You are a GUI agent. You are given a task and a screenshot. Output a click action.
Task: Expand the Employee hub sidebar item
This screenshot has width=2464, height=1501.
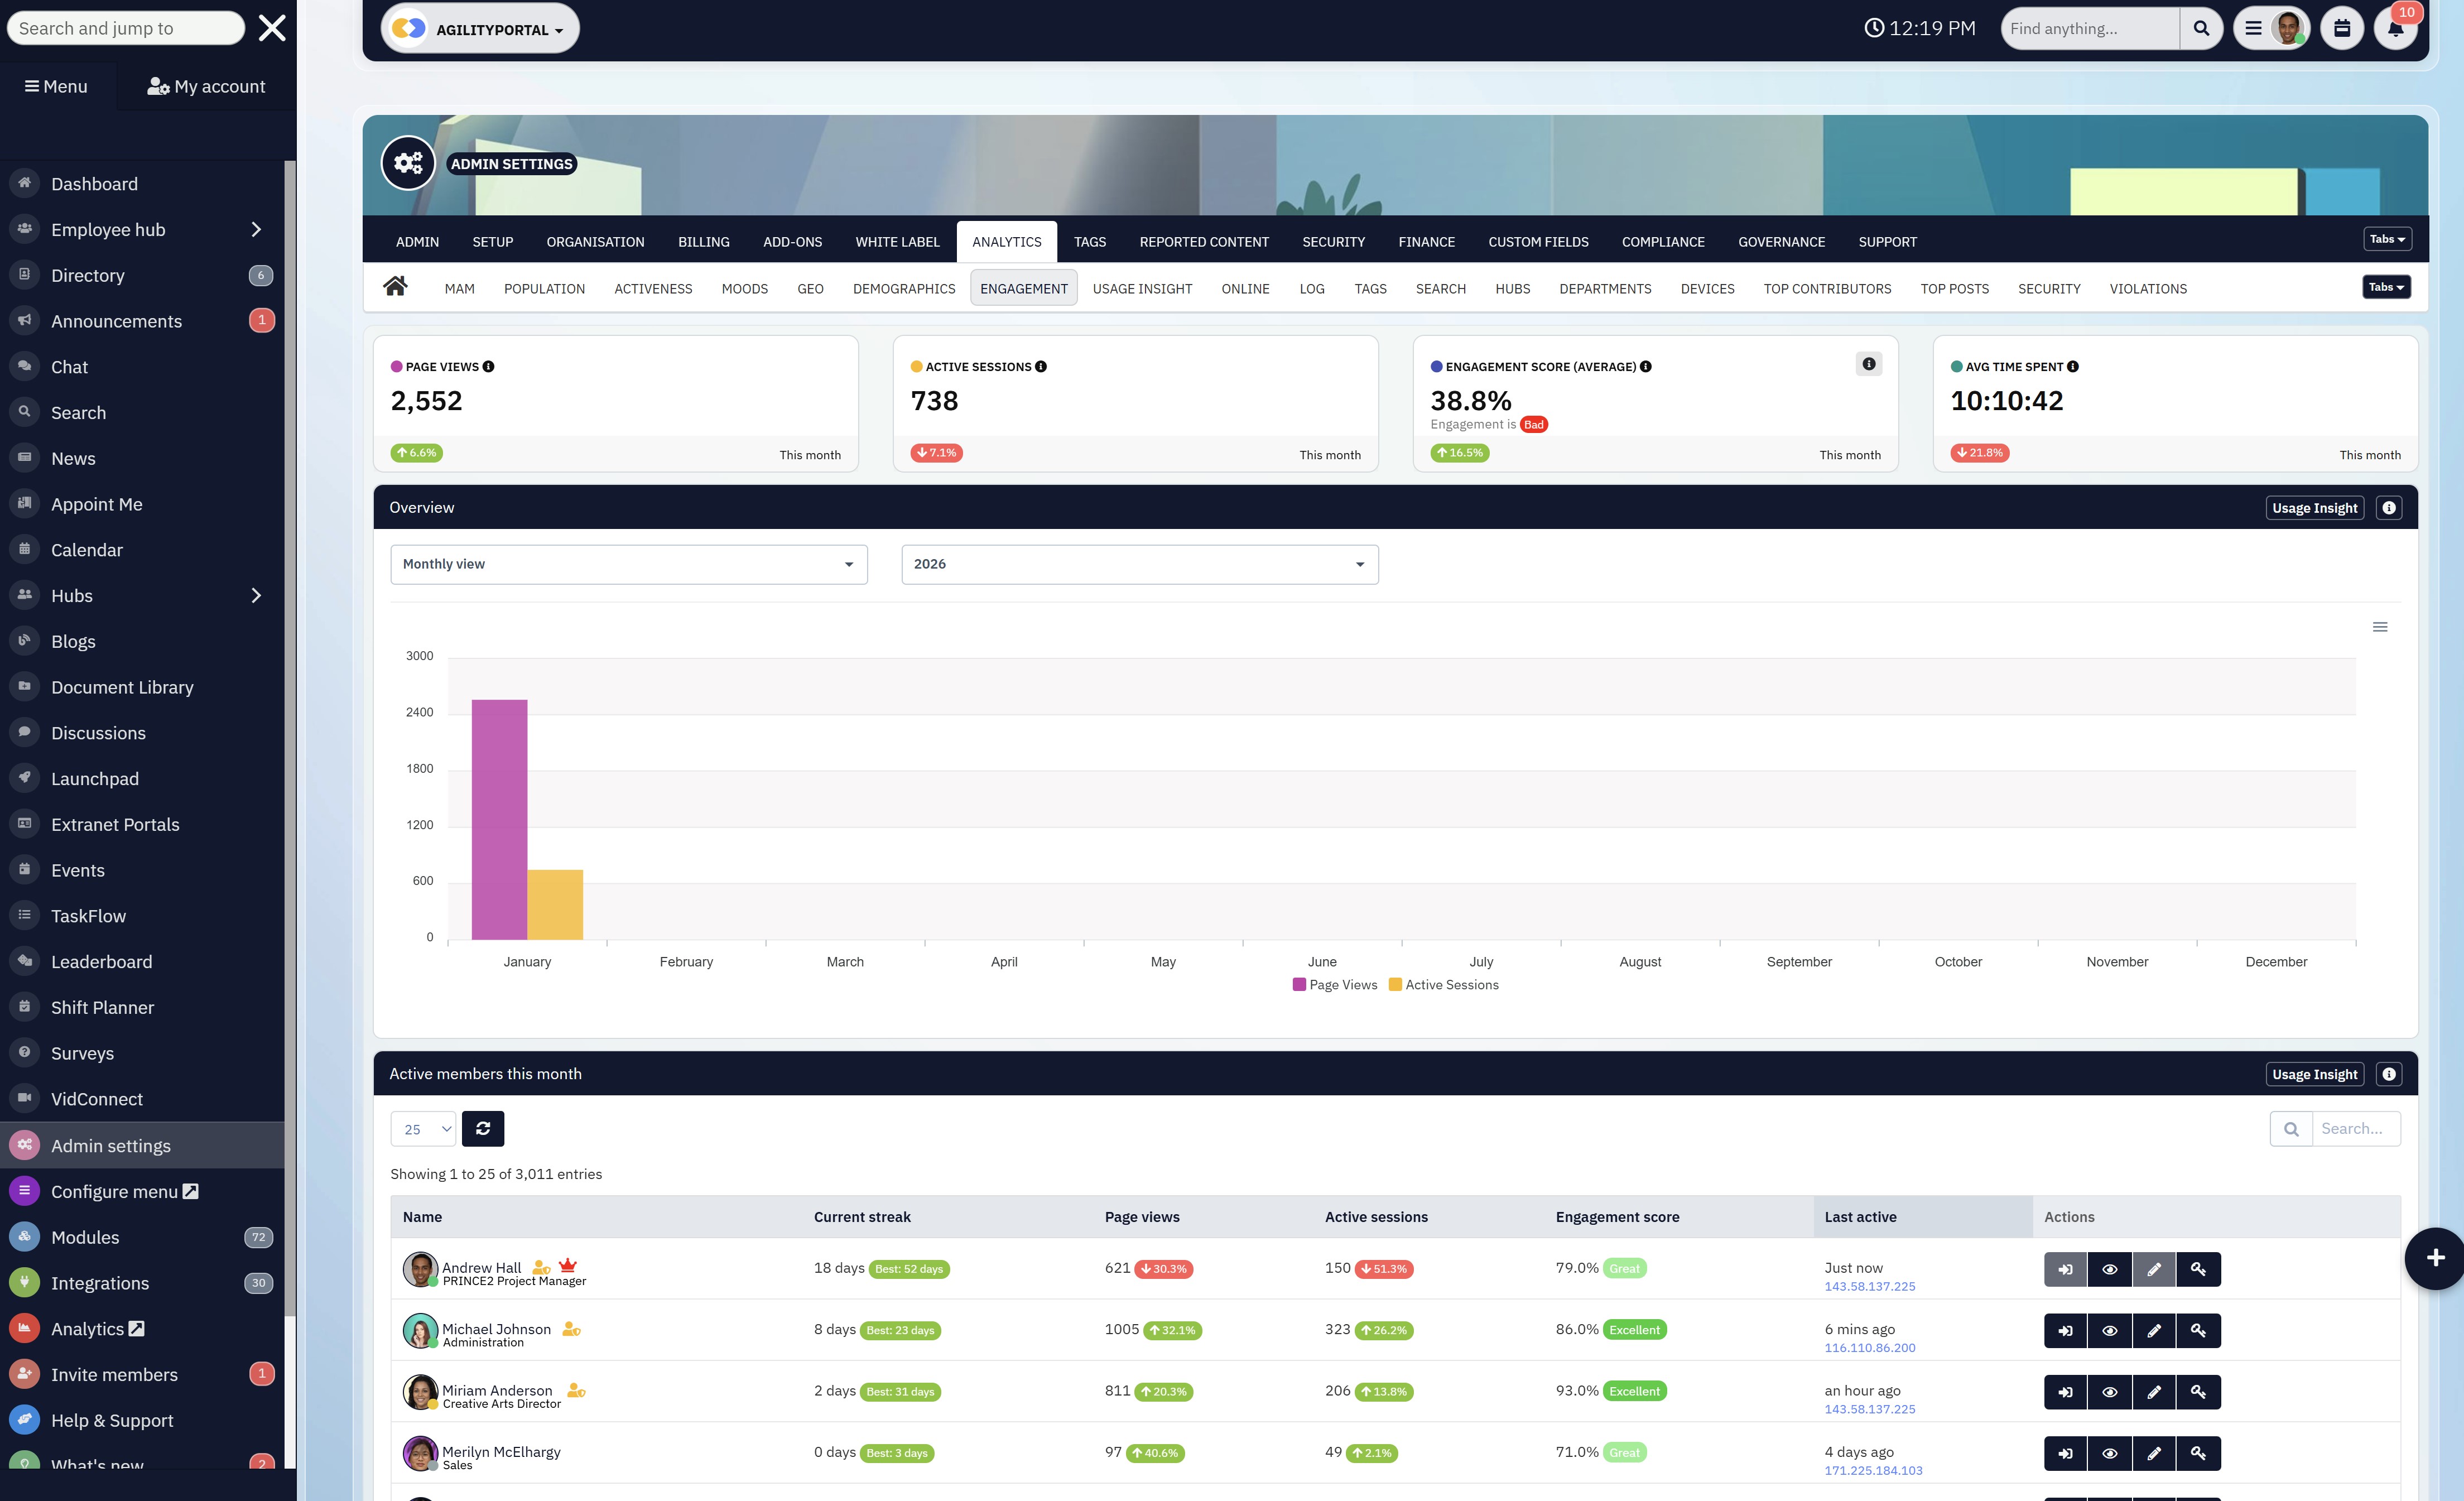click(x=256, y=229)
